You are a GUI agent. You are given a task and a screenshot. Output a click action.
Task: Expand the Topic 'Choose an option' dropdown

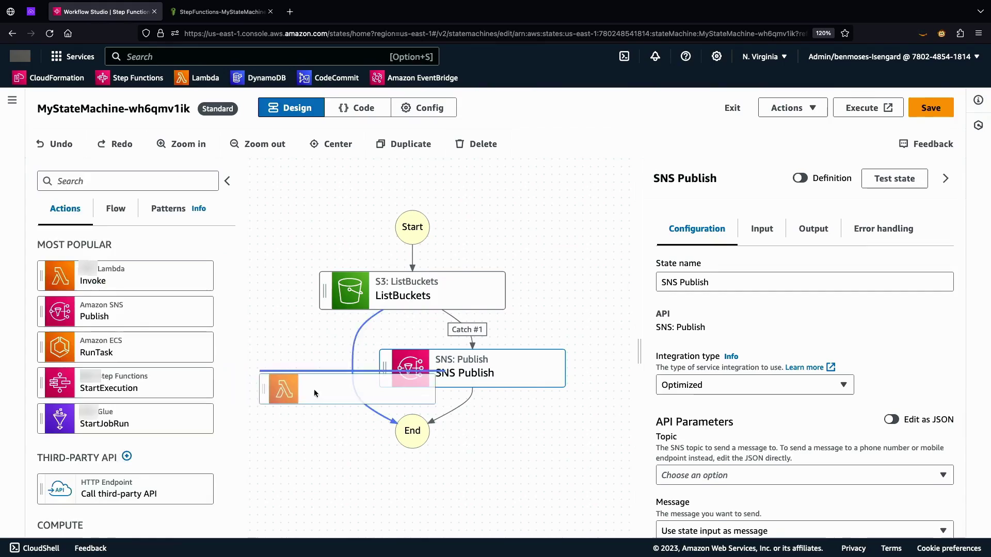point(804,475)
